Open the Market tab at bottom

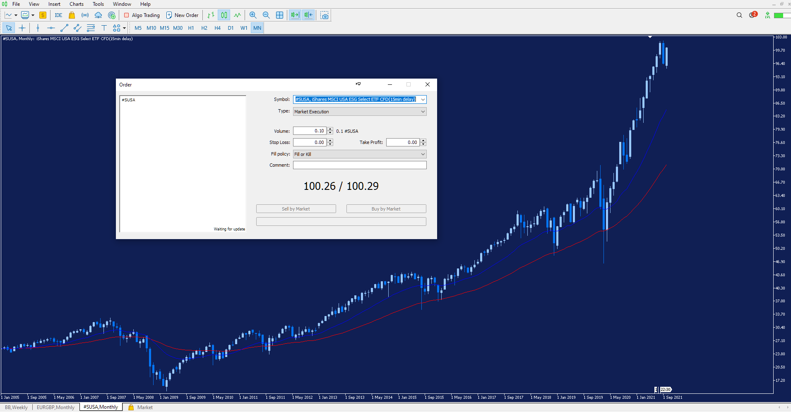141,407
